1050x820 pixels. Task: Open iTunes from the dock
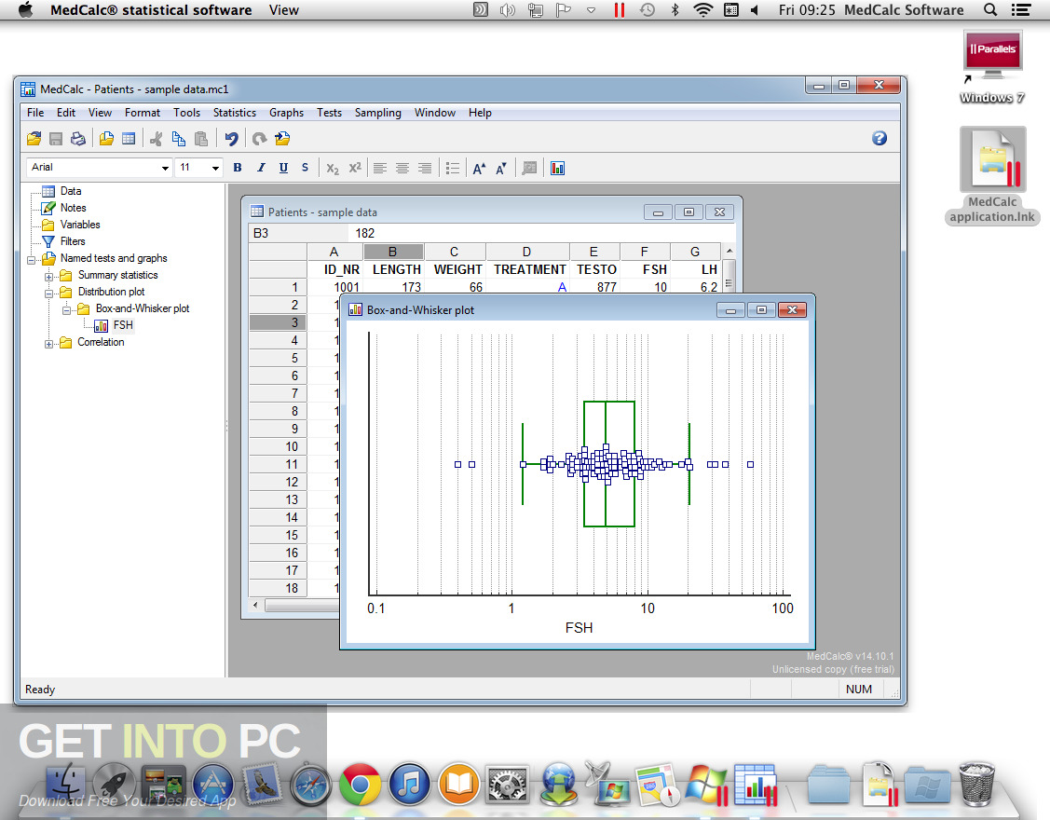click(x=409, y=784)
